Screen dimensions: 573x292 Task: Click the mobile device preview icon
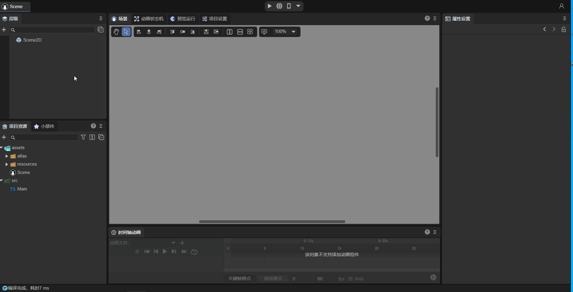coord(289,6)
